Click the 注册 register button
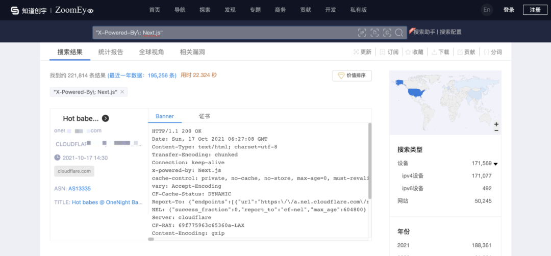Image resolution: width=551 pixels, height=256 pixels. point(535,10)
